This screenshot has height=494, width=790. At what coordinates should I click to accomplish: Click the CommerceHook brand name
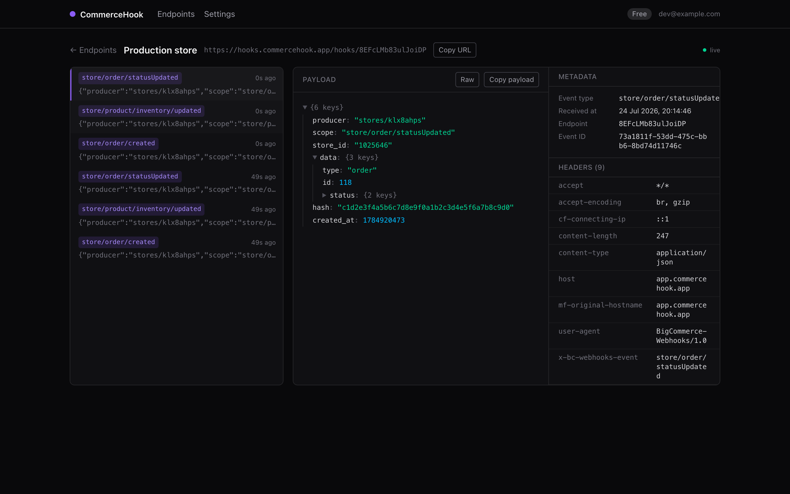(112, 14)
